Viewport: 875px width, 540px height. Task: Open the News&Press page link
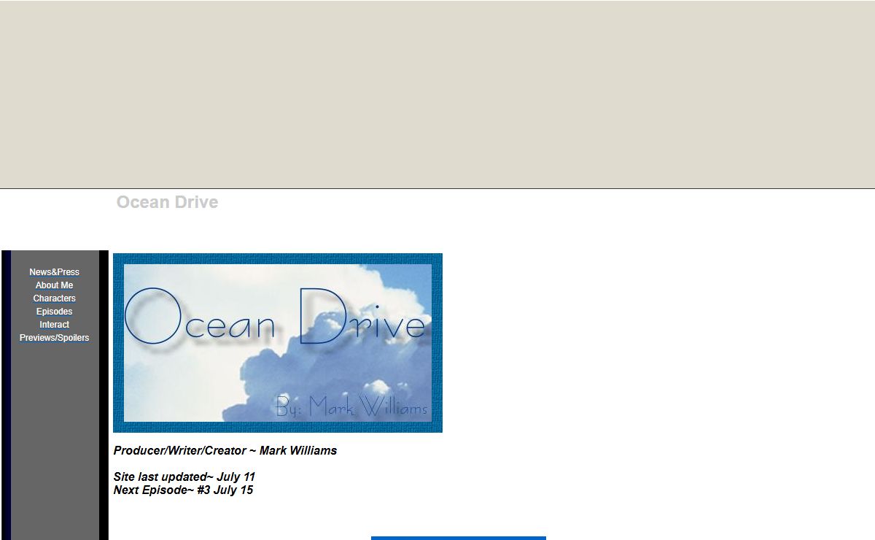point(54,272)
